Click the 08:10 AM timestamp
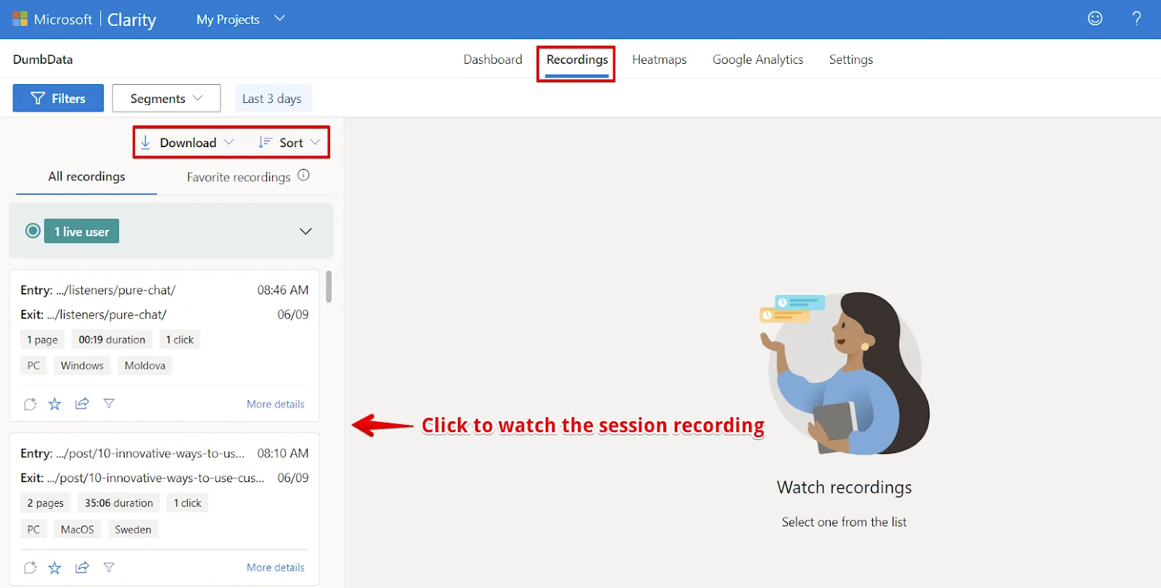The height and width of the screenshot is (588, 1161). 282,454
